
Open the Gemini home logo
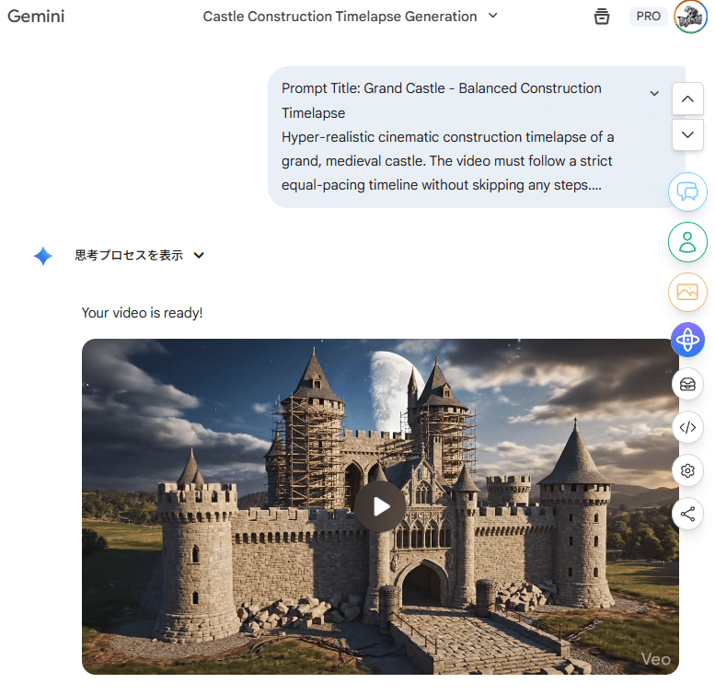(36, 17)
